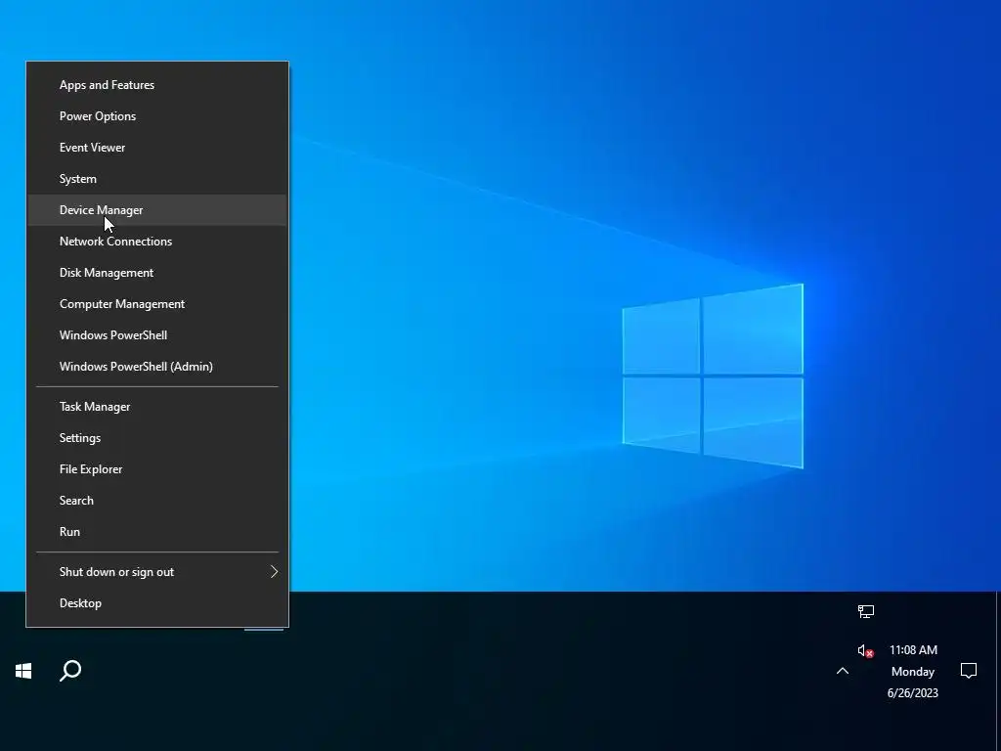Viewport: 1001px width, 751px height.
Task: Choose Search in the menu
Action: [x=157, y=501]
